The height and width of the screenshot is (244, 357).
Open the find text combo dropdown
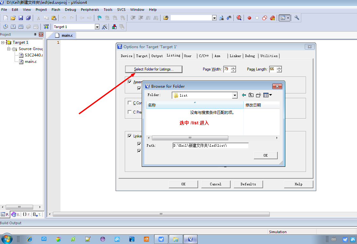pyautogui.click(x=214, y=18)
